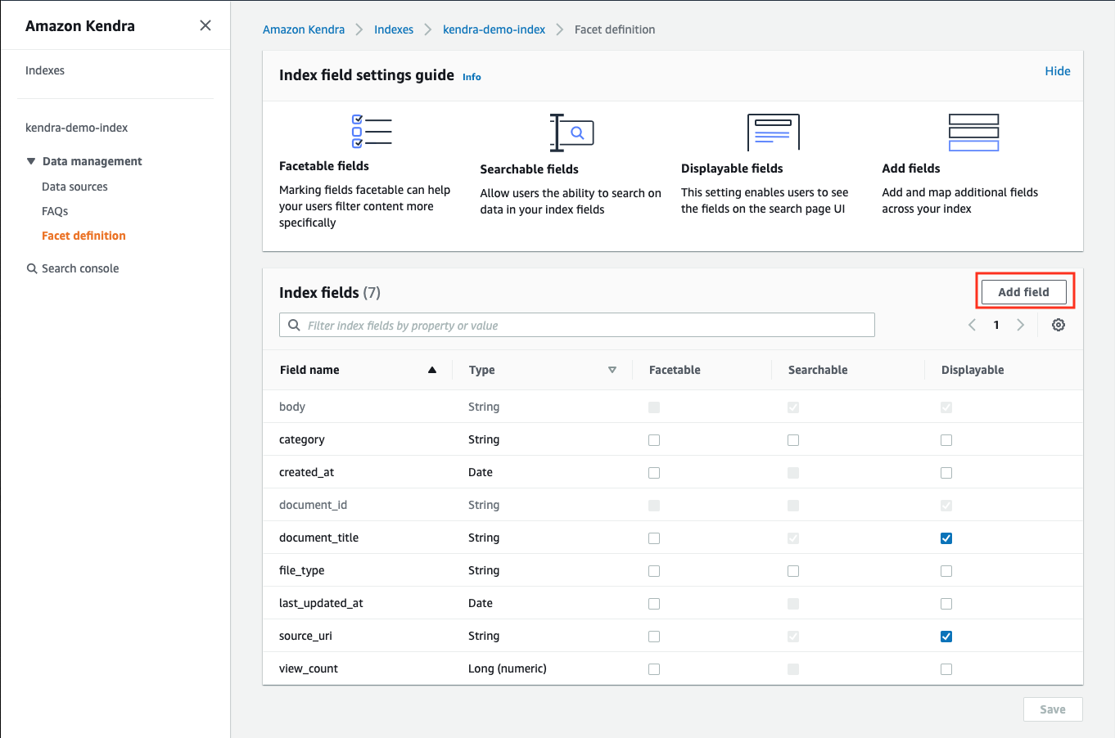Enable Displayable for last_updated_at
Viewport: 1115px width, 738px height.
(x=946, y=603)
